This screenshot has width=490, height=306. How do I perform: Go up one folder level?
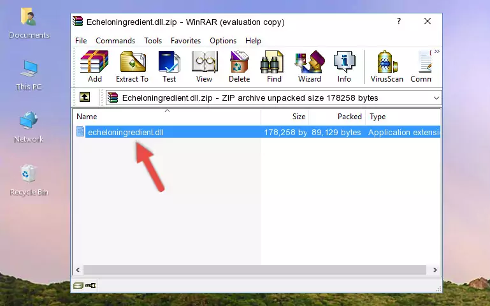tap(85, 97)
